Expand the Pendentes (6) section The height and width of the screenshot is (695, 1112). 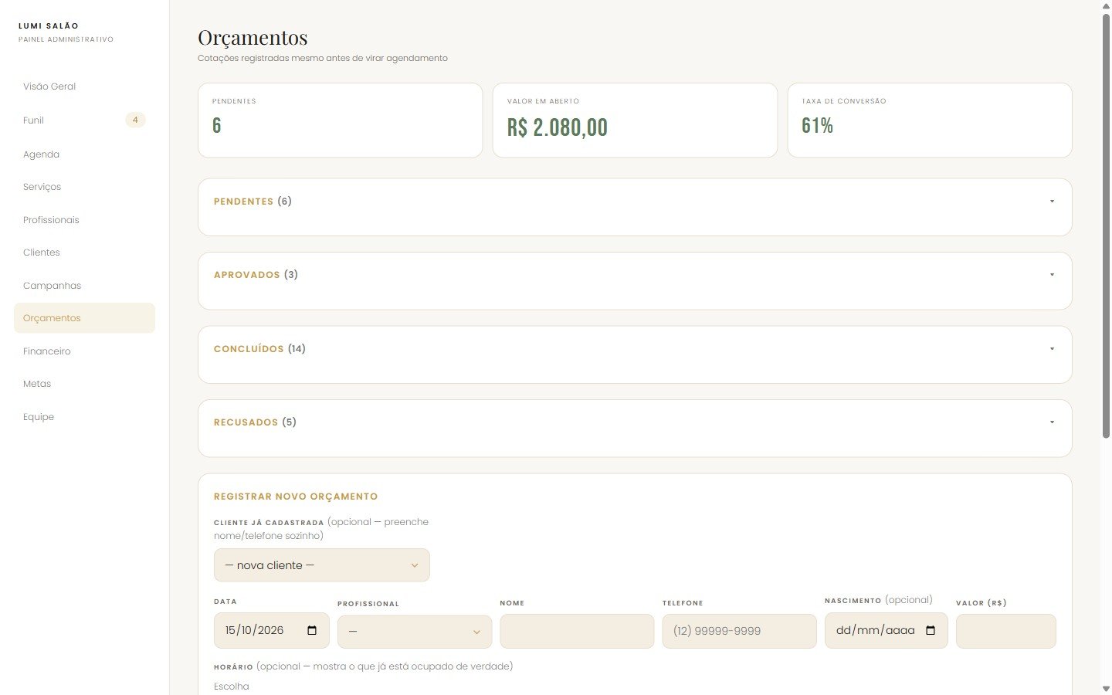[x=635, y=202]
